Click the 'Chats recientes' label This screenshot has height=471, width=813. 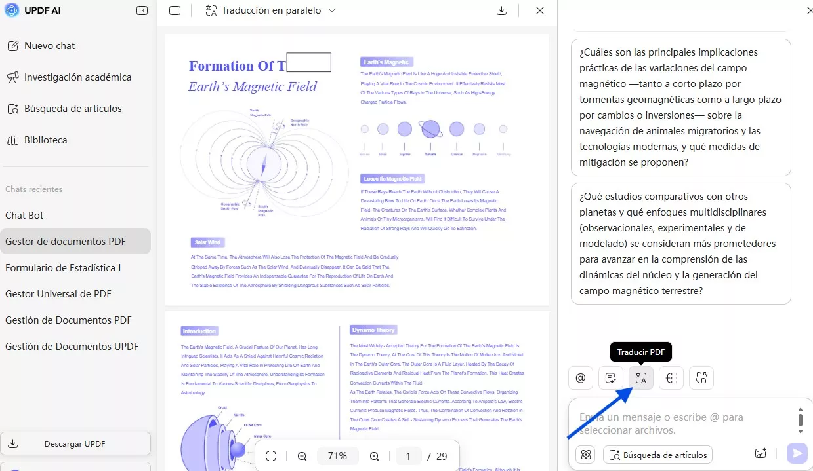click(34, 189)
